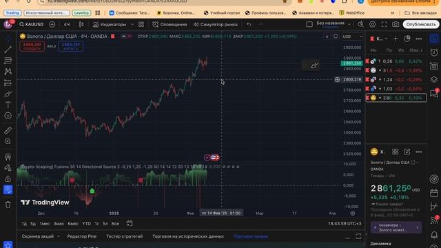This screenshot has height=248, width=441.
Task: Click the blue Купить buy button
Action: 70,46
